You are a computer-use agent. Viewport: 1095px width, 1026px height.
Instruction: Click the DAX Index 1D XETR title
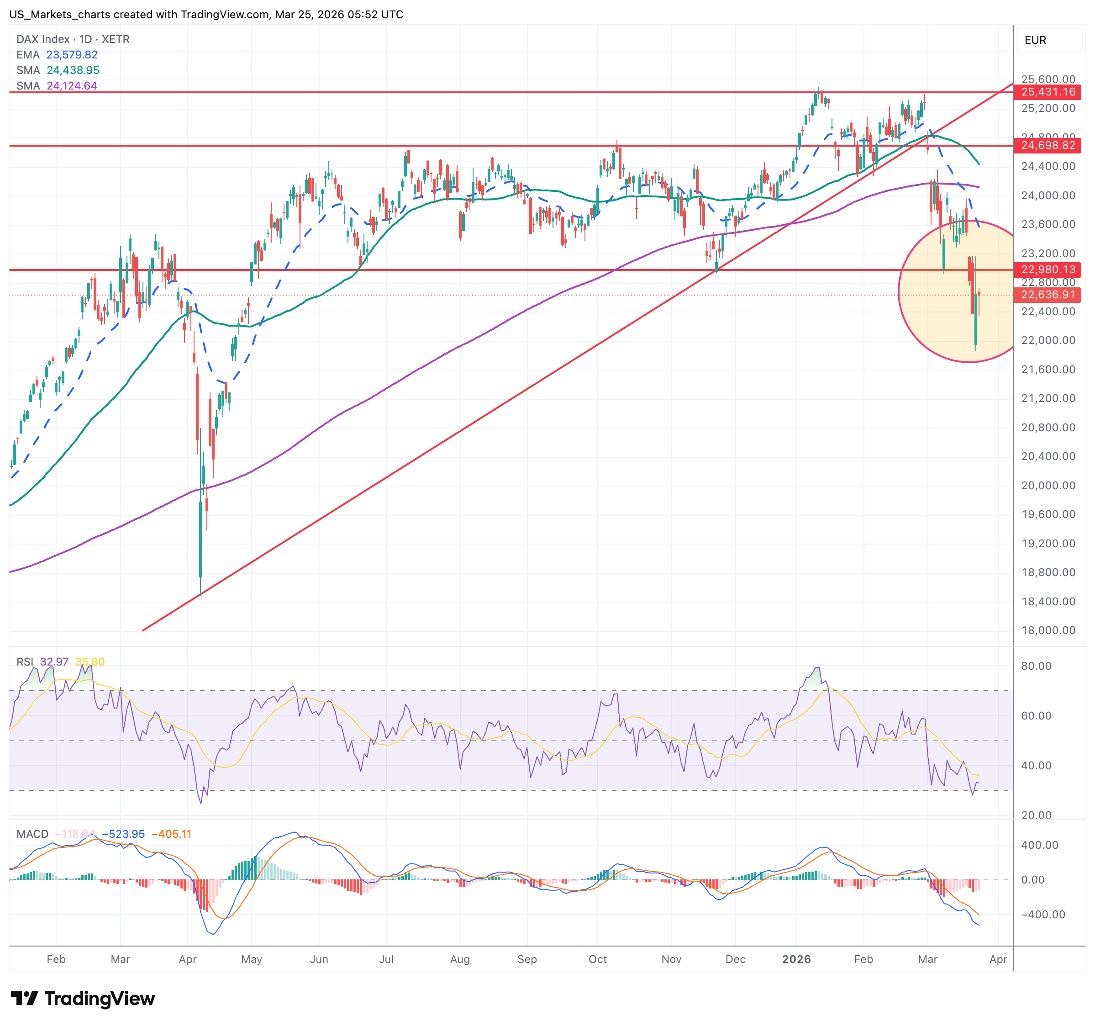click(x=73, y=39)
